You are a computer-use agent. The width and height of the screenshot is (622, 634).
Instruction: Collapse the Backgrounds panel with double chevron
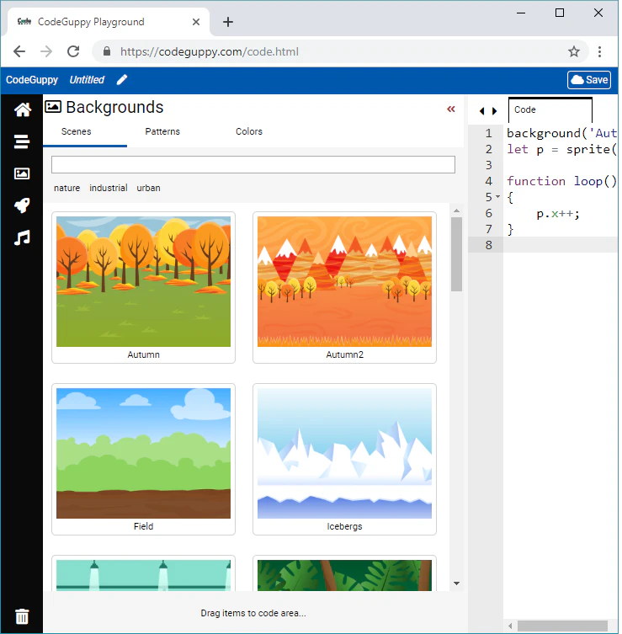coord(451,109)
